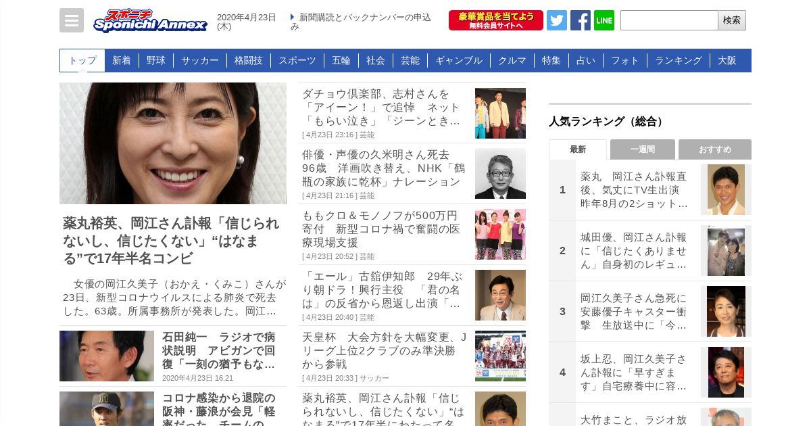Click rank 2 城田優 thumbnail
The image size is (811, 426).
tap(726, 251)
